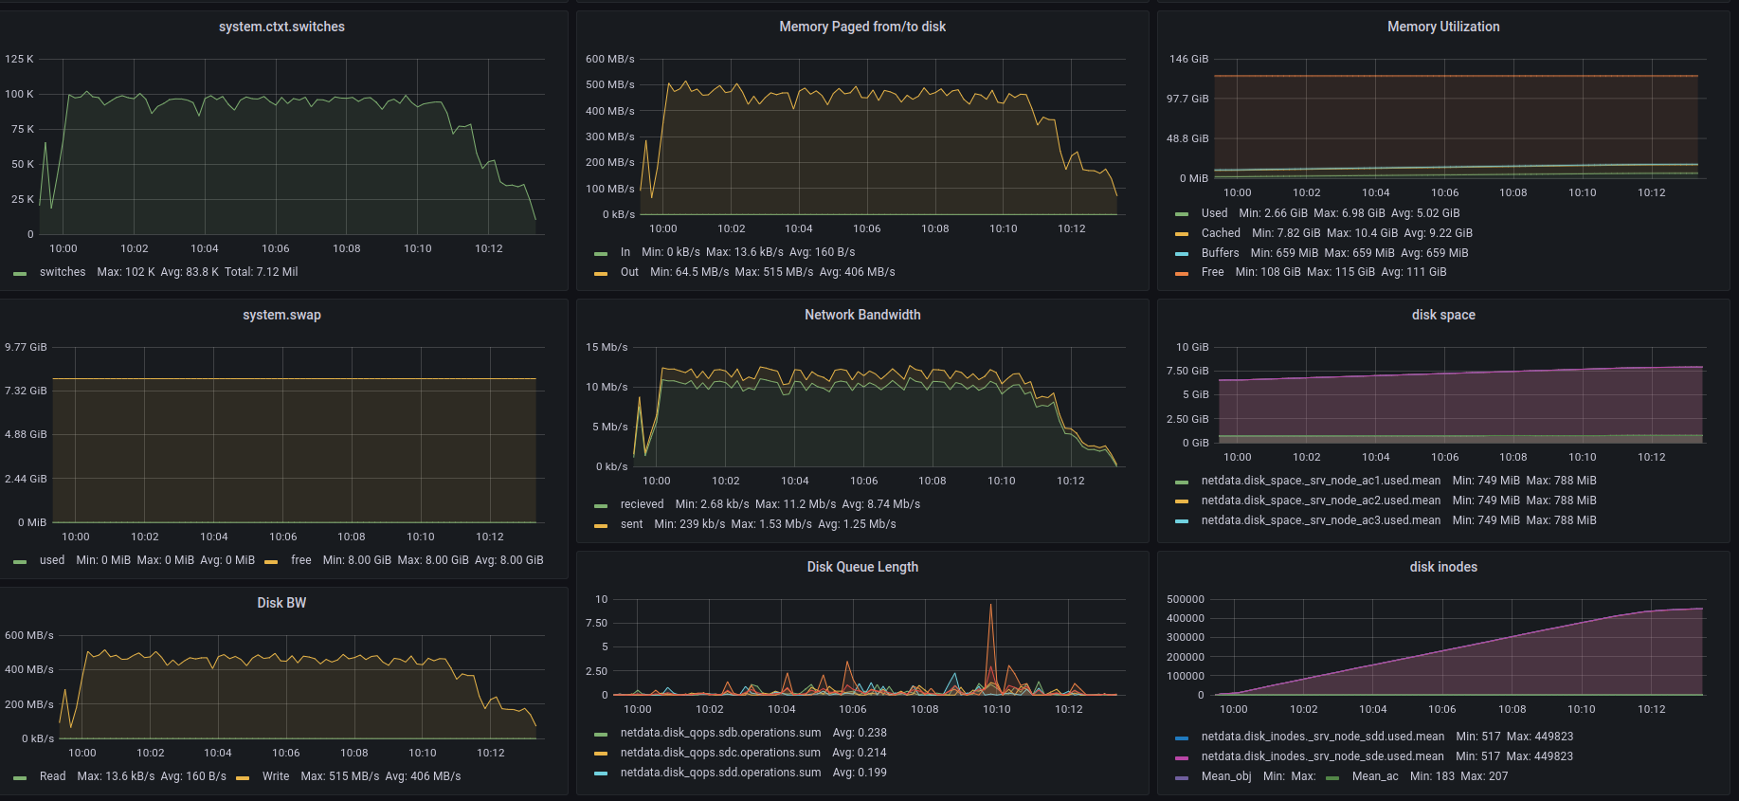1739x801 pixels.
Task: Toggle the Mean_obj series in disk inodes legend
Action: point(1225,776)
